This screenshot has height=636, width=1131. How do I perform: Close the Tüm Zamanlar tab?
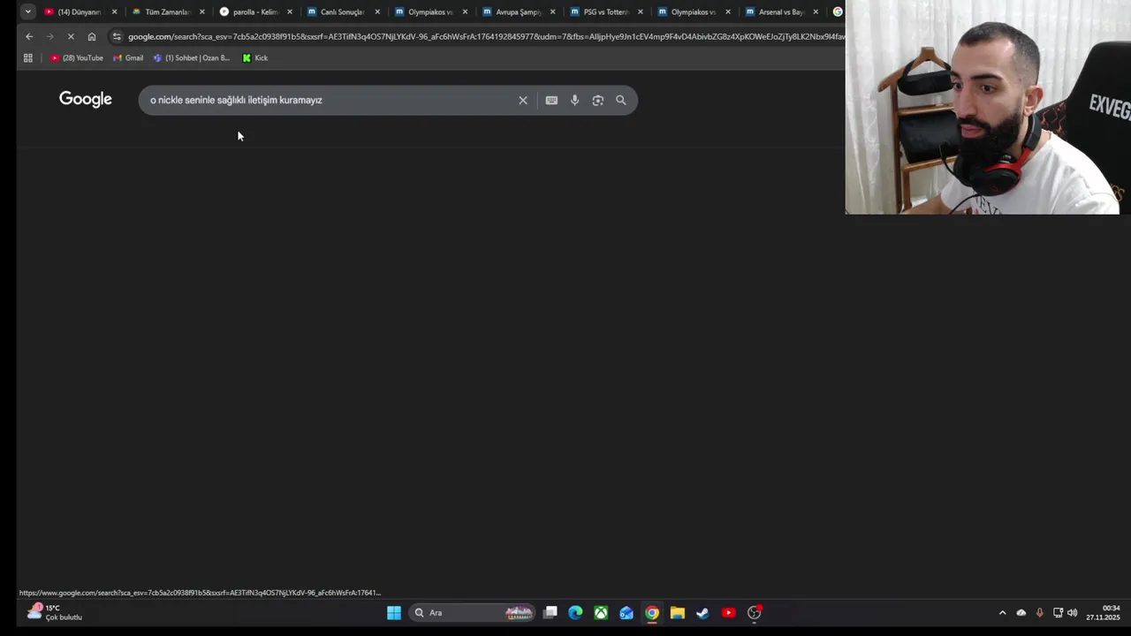click(202, 12)
